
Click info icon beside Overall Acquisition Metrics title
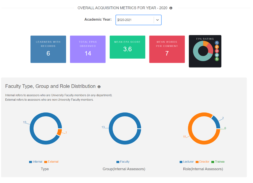pos(171,8)
